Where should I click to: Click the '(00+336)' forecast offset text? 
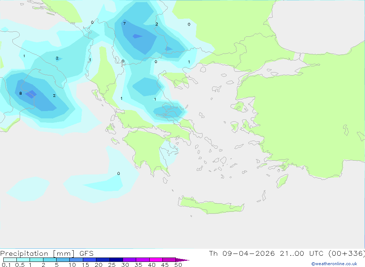[x=347, y=253]
